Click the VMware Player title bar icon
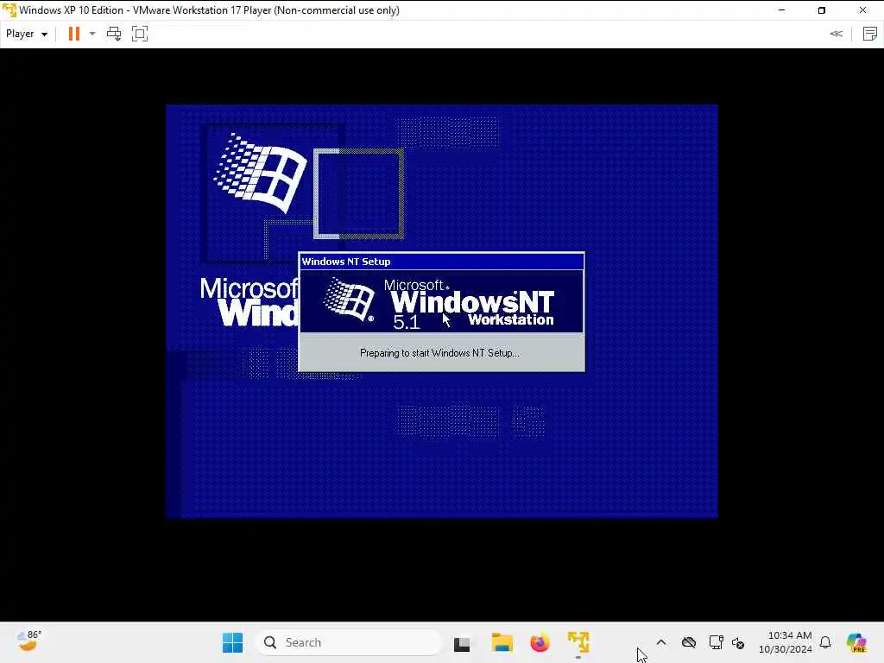 (x=9, y=10)
